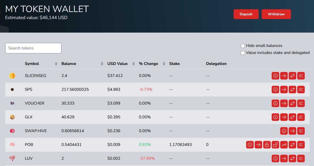Click the POB brain logo
Viewport: 314px width, 166px height.
[12, 145]
